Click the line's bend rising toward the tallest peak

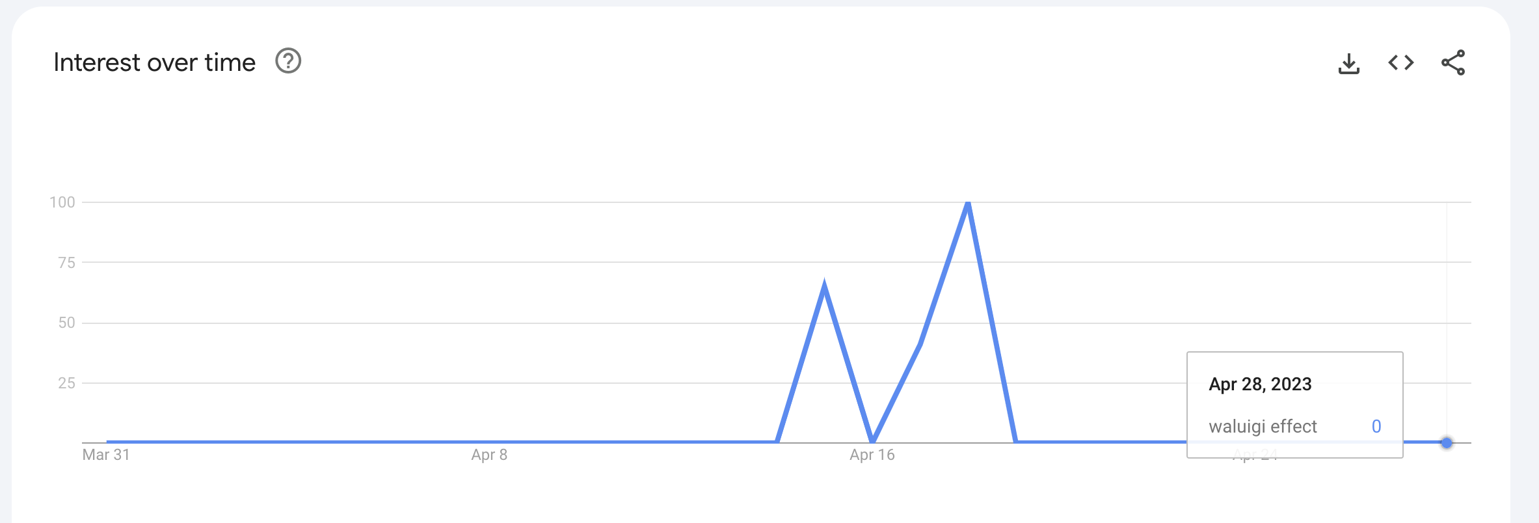click(x=920, y=345)
